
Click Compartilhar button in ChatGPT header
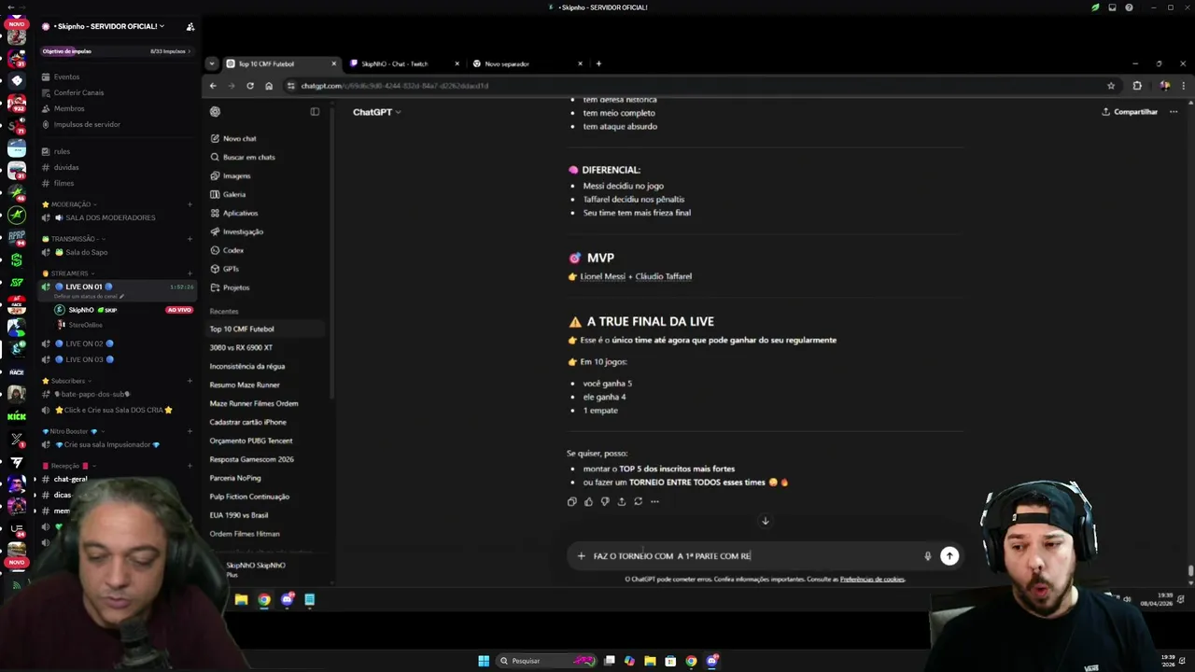[1130, 112]
